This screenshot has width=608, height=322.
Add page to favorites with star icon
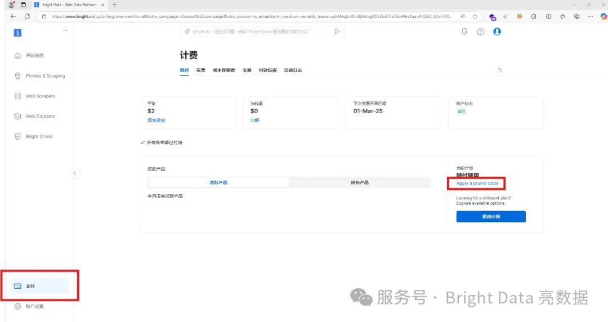click(x=475, y=16)
